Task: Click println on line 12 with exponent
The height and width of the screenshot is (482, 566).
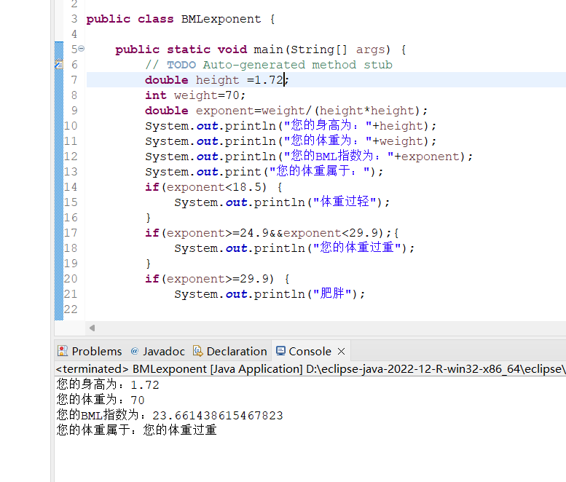Action: coord(309,157)
